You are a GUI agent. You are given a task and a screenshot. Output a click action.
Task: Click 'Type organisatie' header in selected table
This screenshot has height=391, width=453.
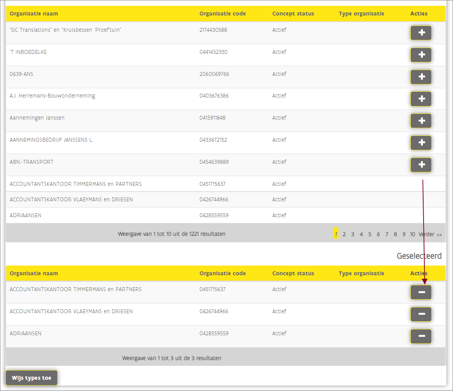tap(361, 273)
